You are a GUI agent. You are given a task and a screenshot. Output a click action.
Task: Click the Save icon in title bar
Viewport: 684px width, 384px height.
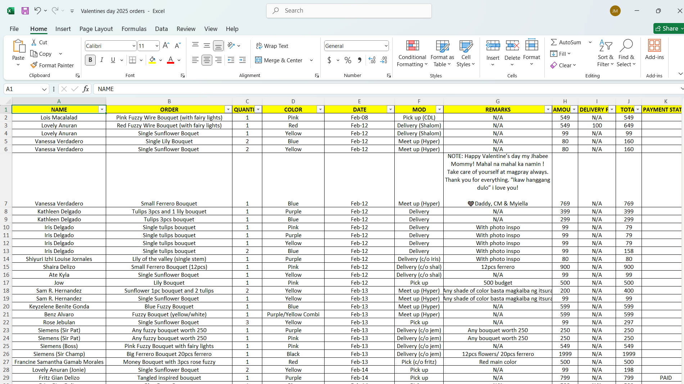tap(25, 11)
